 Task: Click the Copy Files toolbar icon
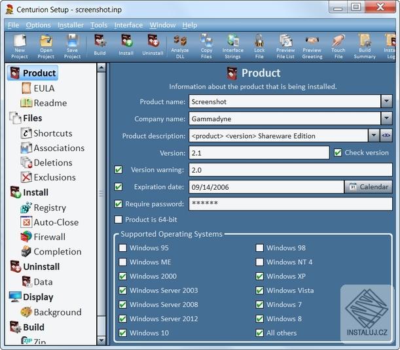coord(206,47)
